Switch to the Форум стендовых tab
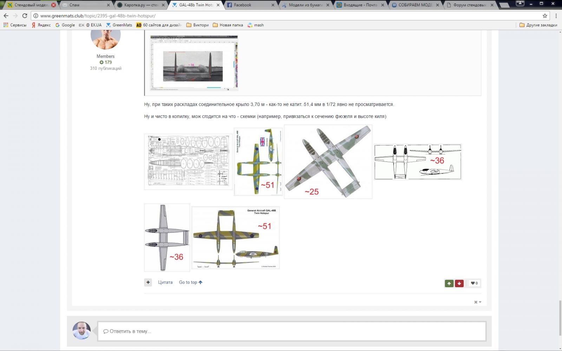 click(469, 5)
